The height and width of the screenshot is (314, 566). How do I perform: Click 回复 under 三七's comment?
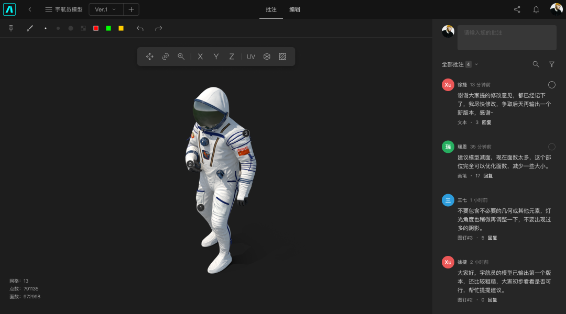[492, 238]
